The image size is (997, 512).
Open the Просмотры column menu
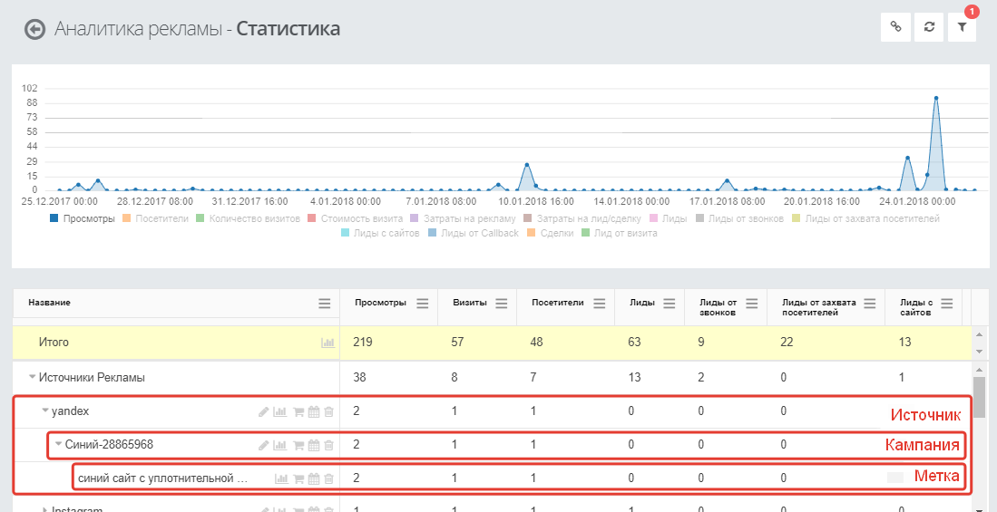click(422, 304)
